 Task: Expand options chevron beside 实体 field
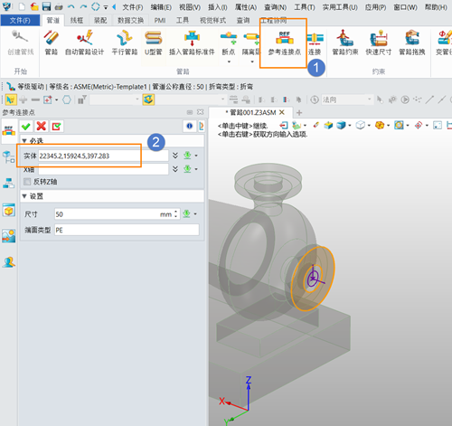coord(175,156)
